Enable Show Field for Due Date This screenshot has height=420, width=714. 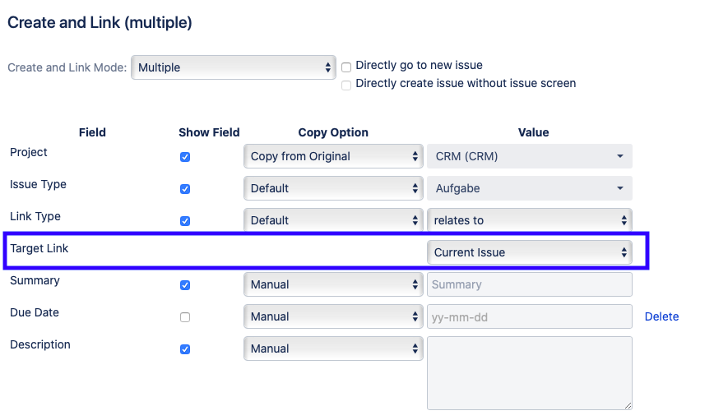tap(185, 317)
